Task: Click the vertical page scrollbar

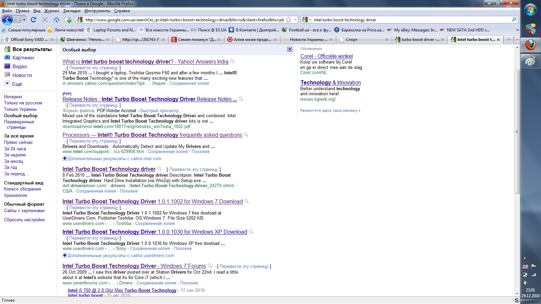Action: (x=517, y=132)
